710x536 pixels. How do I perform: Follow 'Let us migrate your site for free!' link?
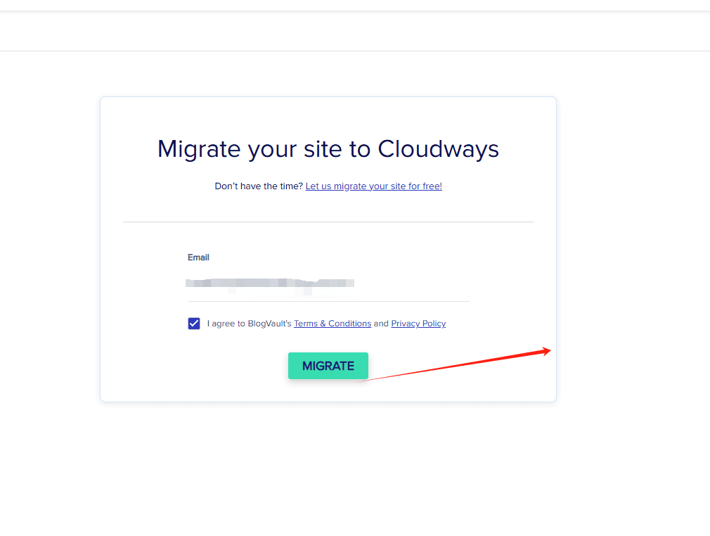(373, 186)
